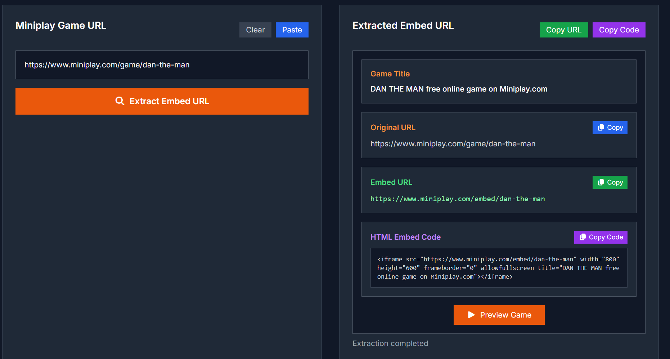670x359 pixels.
Task: Click the HTML Embed Code section label
Action: click(x=405, y=237)
